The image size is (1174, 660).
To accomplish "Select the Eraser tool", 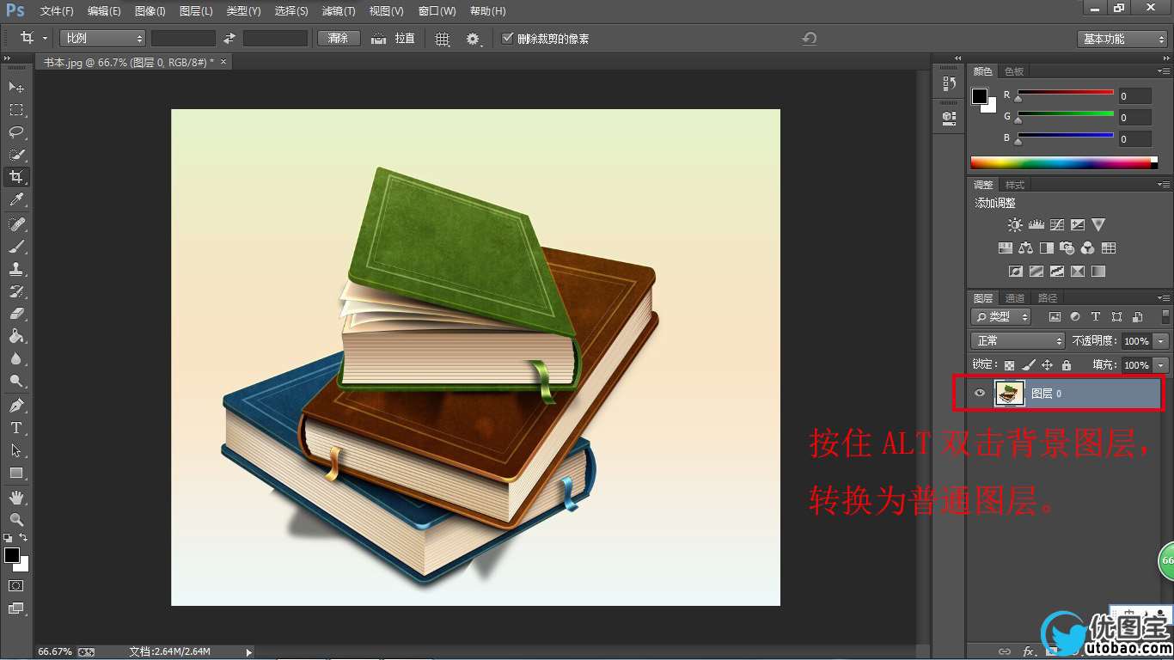I will (x=16, y=314).
